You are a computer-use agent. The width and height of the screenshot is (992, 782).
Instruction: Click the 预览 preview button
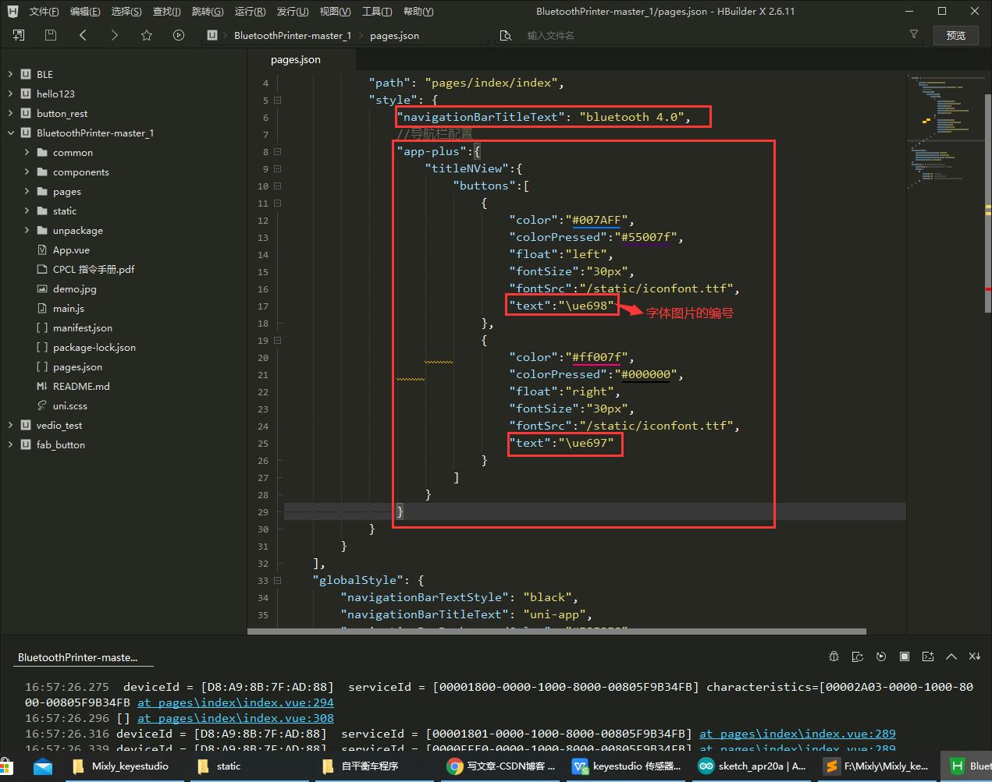[x=956, y=35]
